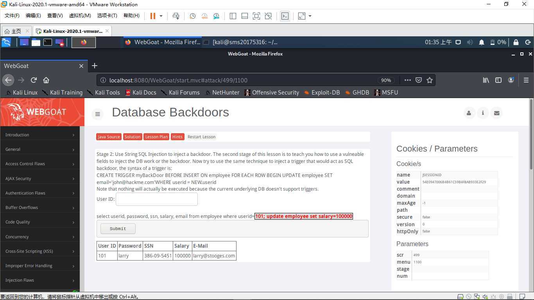This screenshot has height=300, width=534.
Task: Expand the Buffer Overflows category
Action: tap(39, 207)
